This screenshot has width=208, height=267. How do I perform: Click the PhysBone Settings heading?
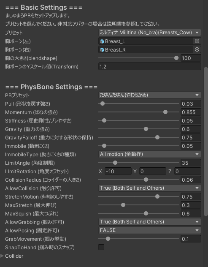(51, 87)
